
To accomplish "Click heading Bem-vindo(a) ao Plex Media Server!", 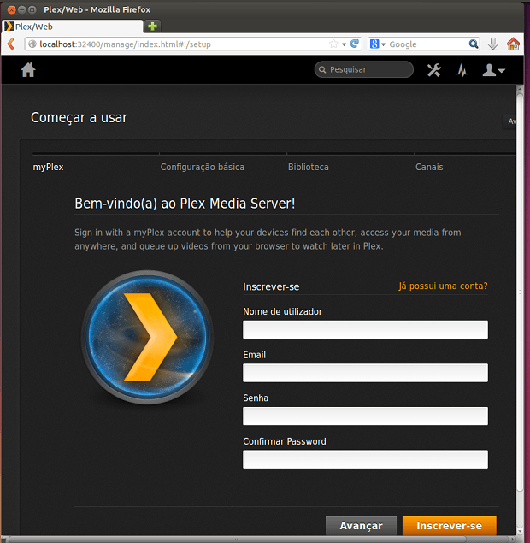I will (x=185, y=204).
